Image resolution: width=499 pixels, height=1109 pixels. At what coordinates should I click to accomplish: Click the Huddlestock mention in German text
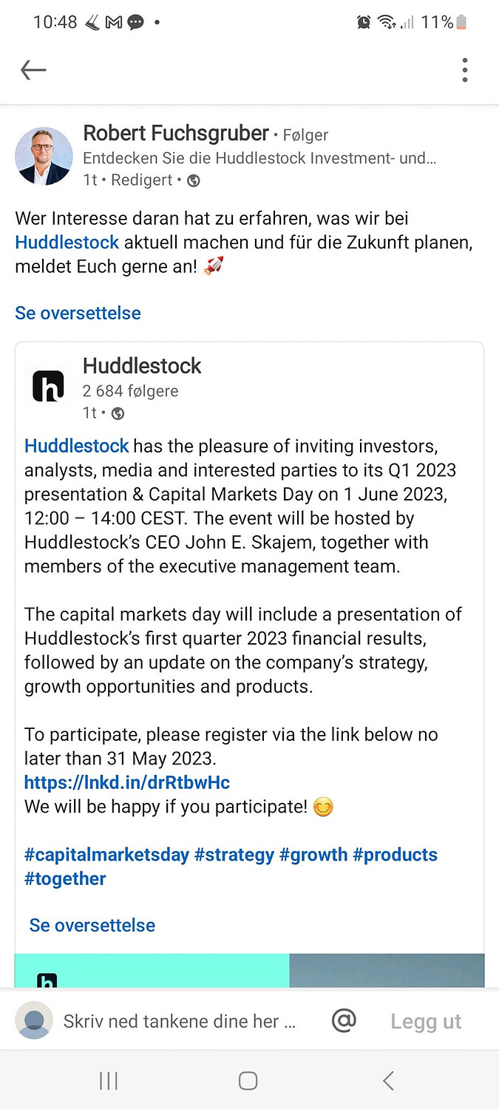(x=67, y=243)
